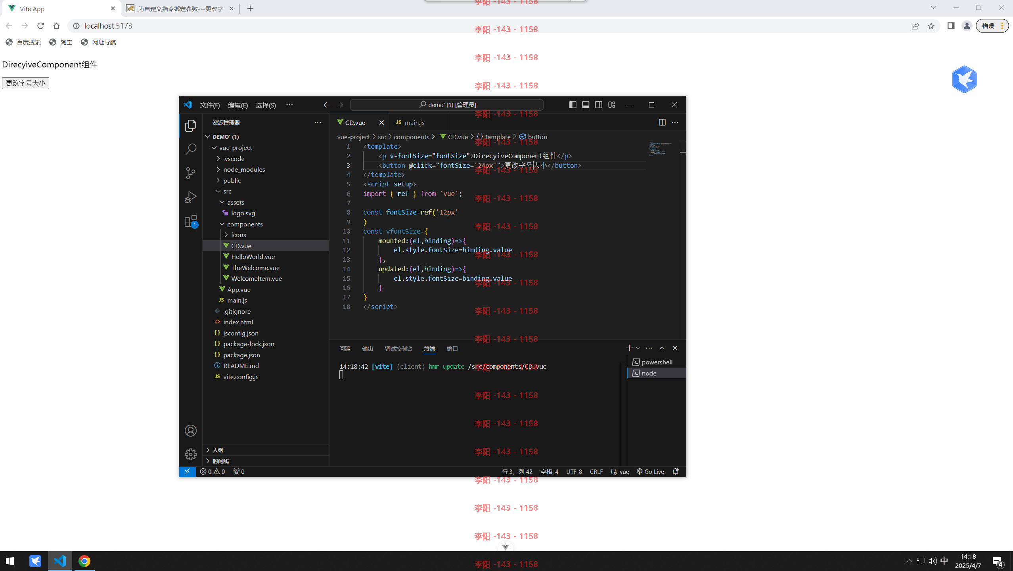1013x571 pixels.
Task: Click the VS Code command center search box
Action: (x=447, y=105)
